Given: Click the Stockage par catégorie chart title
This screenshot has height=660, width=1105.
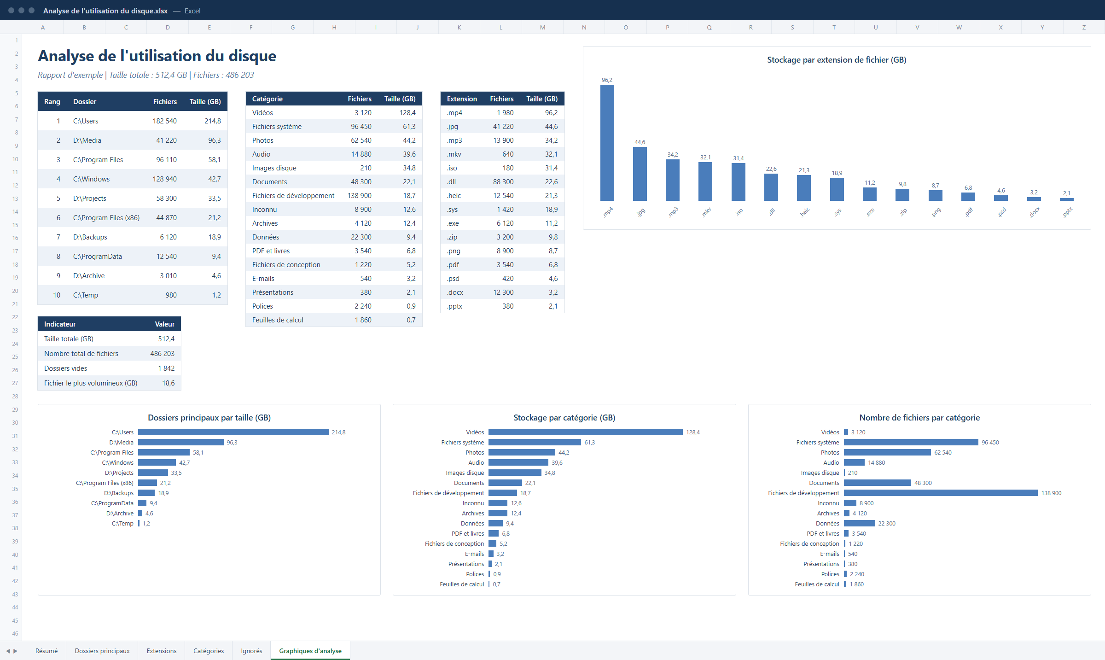Looking at the screenshot, I should (564, 417).
